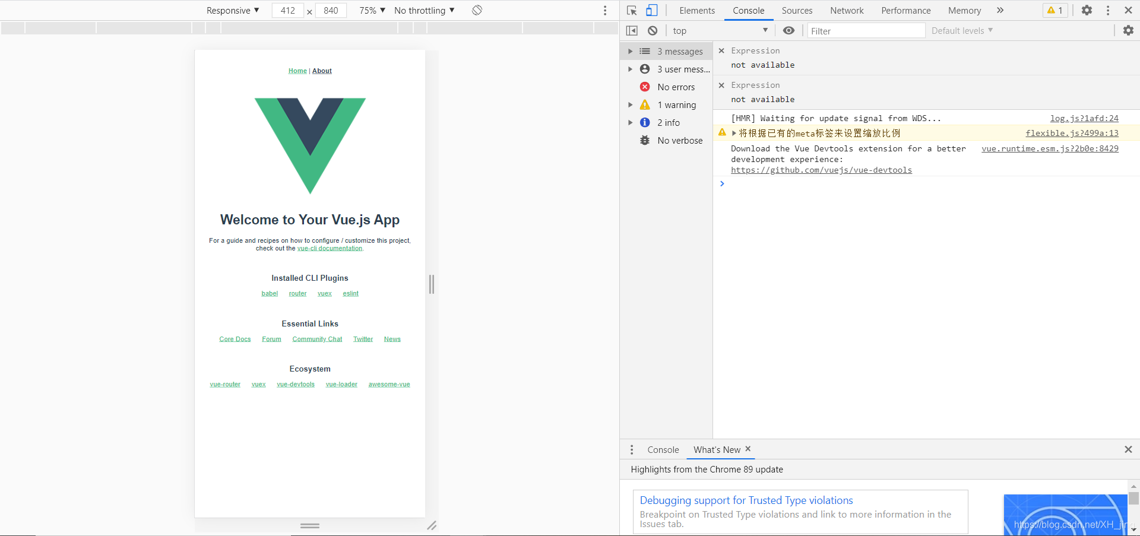Select the What's New drawer tab
Screen dimensions: 1140x536
pos(717,450)
